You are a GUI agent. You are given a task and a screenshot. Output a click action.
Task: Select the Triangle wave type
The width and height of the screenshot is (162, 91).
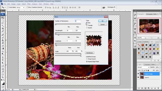(x=87, y=25)
